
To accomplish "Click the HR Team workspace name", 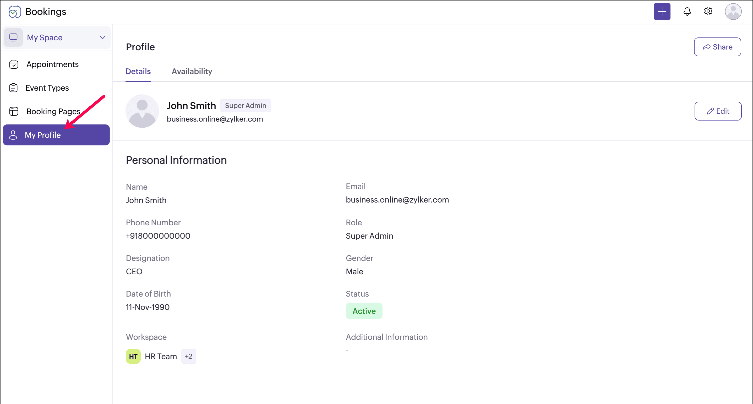I will pyautogui.click(x=161, y=356).
